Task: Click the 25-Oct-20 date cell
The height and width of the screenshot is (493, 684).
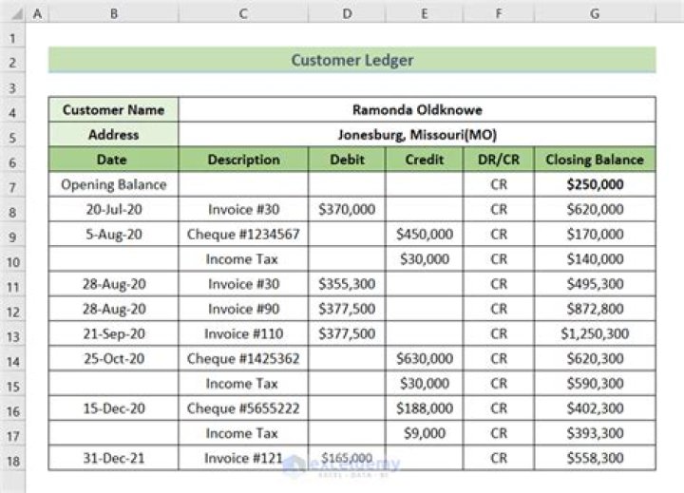Action: (113, 358)
